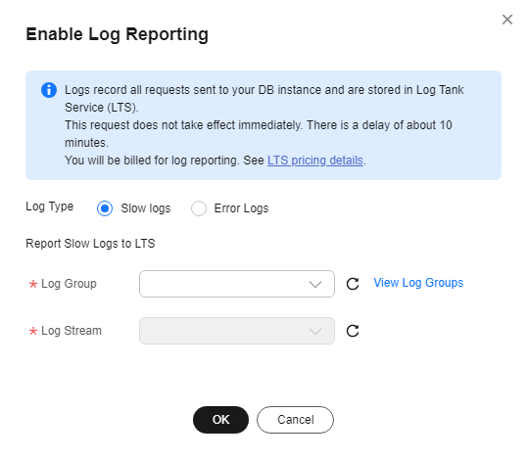Click the Log Stream chevron arrow
The image size is (528, 460).
pos(315,332)
